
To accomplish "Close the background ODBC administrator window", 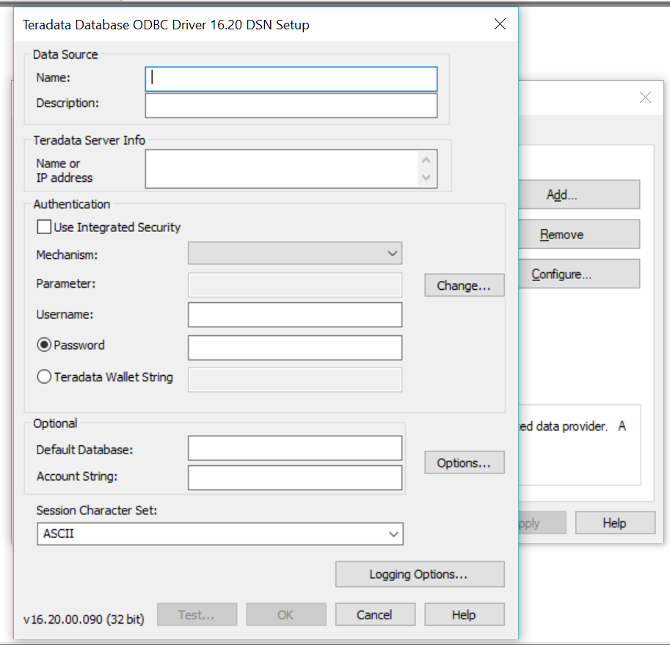I will coord(645,98).
